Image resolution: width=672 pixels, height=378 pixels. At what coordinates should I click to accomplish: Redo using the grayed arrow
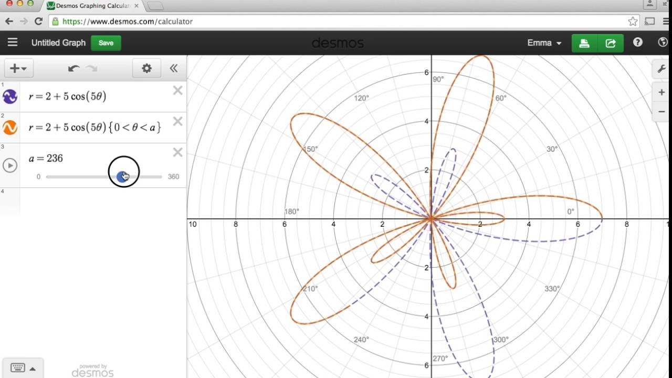pos(92,68)
